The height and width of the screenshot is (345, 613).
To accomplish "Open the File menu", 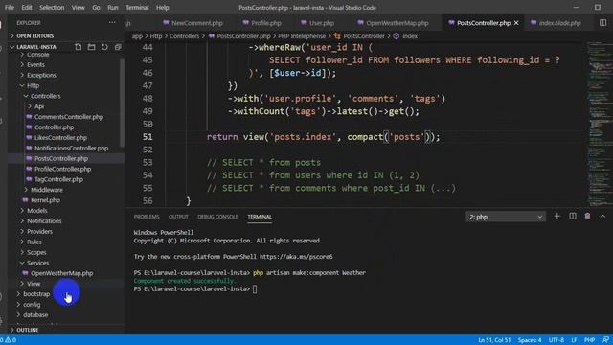I will [x=10, y=8].
